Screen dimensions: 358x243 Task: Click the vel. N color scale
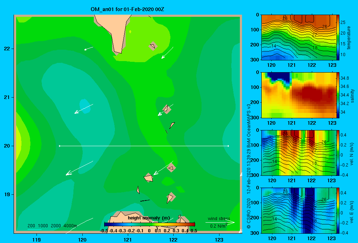(338, 153)
